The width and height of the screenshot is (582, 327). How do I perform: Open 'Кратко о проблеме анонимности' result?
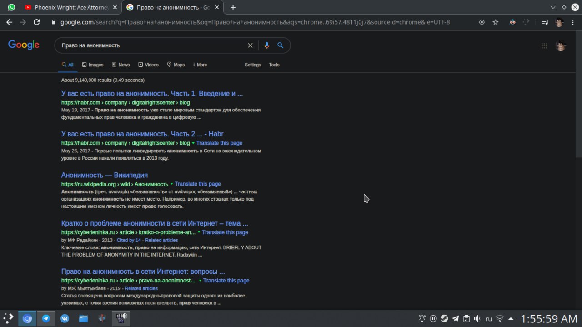coord(155,223)
